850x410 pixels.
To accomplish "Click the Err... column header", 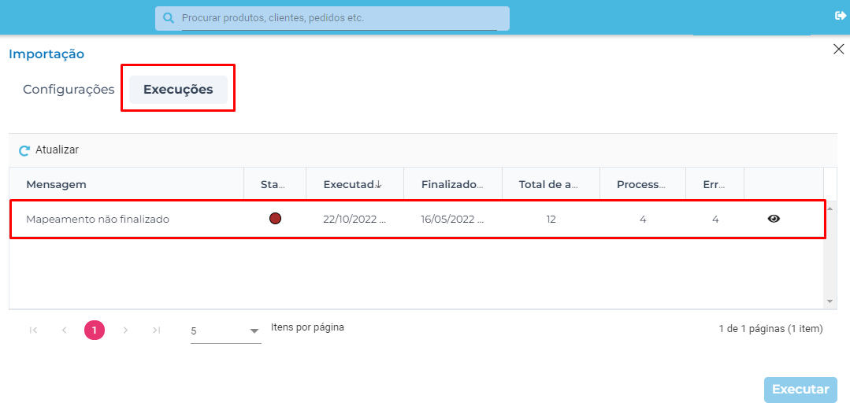I will coord(714,184).
